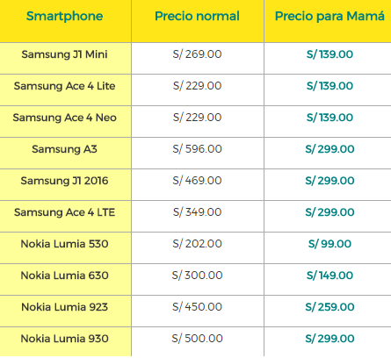Select the Samsung J1 2016 cell
The width and height of the screenshot is (391, 358).
(64, 181)
